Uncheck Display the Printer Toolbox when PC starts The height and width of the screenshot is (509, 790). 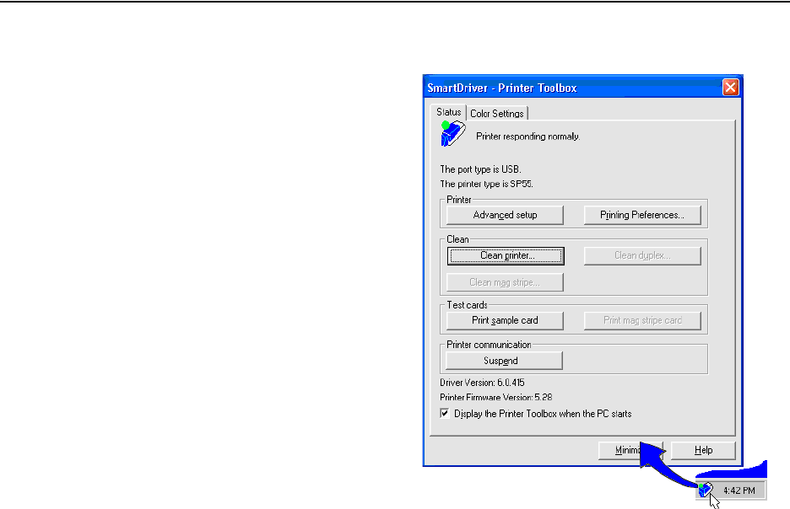444,414
